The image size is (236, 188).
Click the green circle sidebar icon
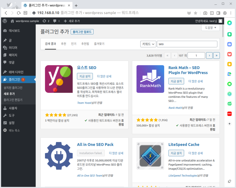pos(229,23)
